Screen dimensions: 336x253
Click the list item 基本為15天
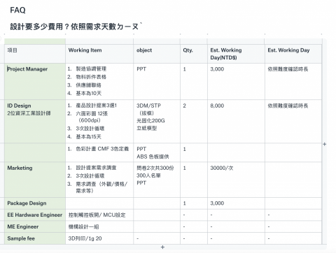click(x=89, y=136)
